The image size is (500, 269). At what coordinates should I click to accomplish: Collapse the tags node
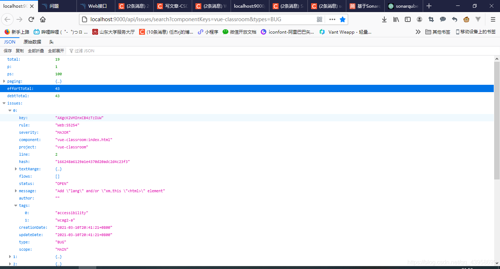[x=16, y=205]
